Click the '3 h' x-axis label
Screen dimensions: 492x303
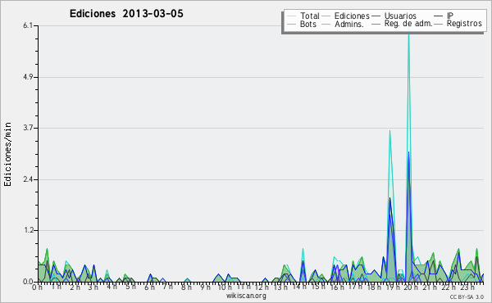[x=93, y=287]
